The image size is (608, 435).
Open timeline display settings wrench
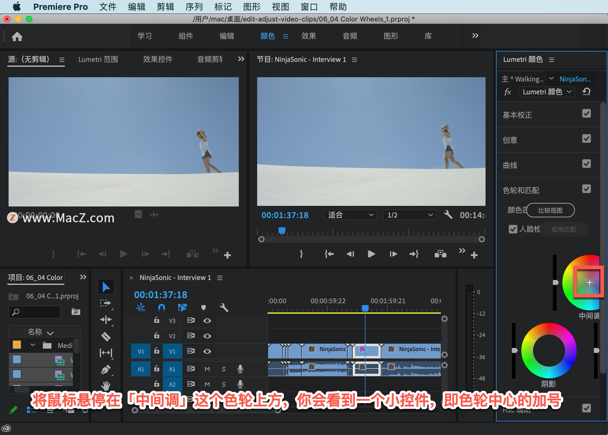click(224, 307)
